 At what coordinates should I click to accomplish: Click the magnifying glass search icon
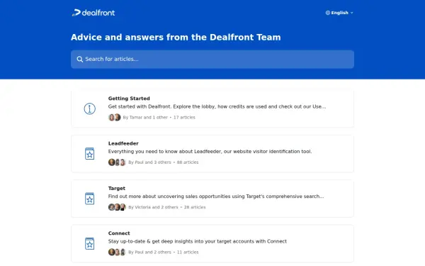79,59
